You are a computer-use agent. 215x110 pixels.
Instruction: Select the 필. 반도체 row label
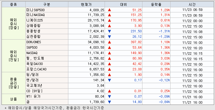pos(35,58)
